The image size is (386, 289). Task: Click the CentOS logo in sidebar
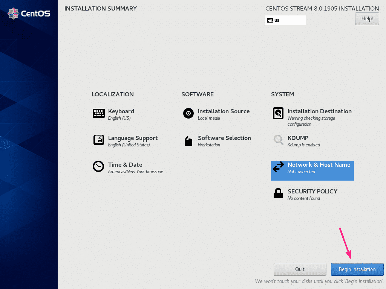coord(29,14)
